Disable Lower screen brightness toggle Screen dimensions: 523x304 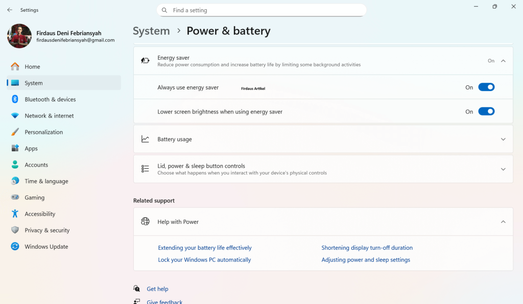[x=486, y=111]
